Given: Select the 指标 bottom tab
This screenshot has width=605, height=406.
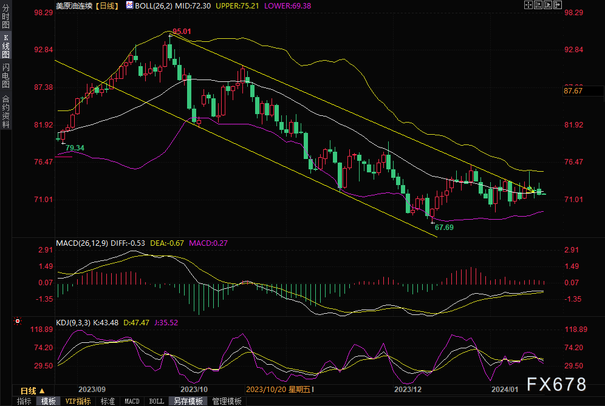Looking at the screenshot, I should tap(24, 401).
